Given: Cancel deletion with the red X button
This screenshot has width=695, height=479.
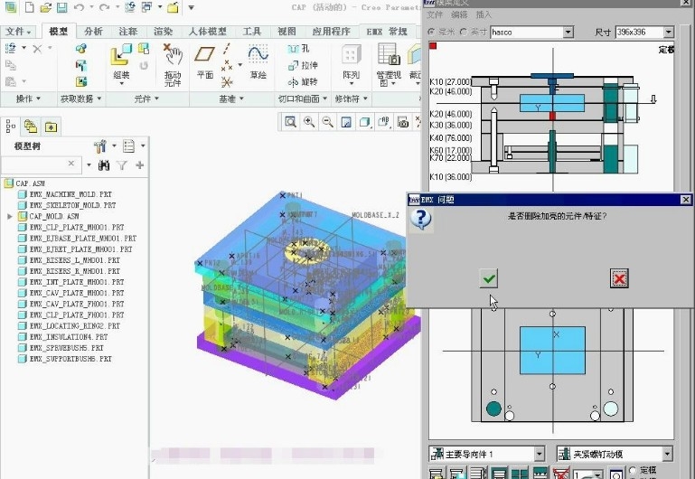Looking at the screenshot, I should [619, 278].
